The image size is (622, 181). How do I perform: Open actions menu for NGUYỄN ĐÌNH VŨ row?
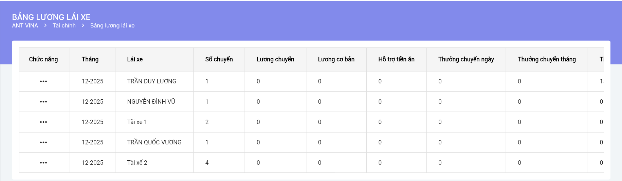[43, 102]
